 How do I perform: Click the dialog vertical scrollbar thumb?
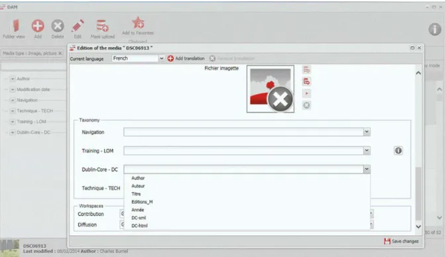[419, 193]
